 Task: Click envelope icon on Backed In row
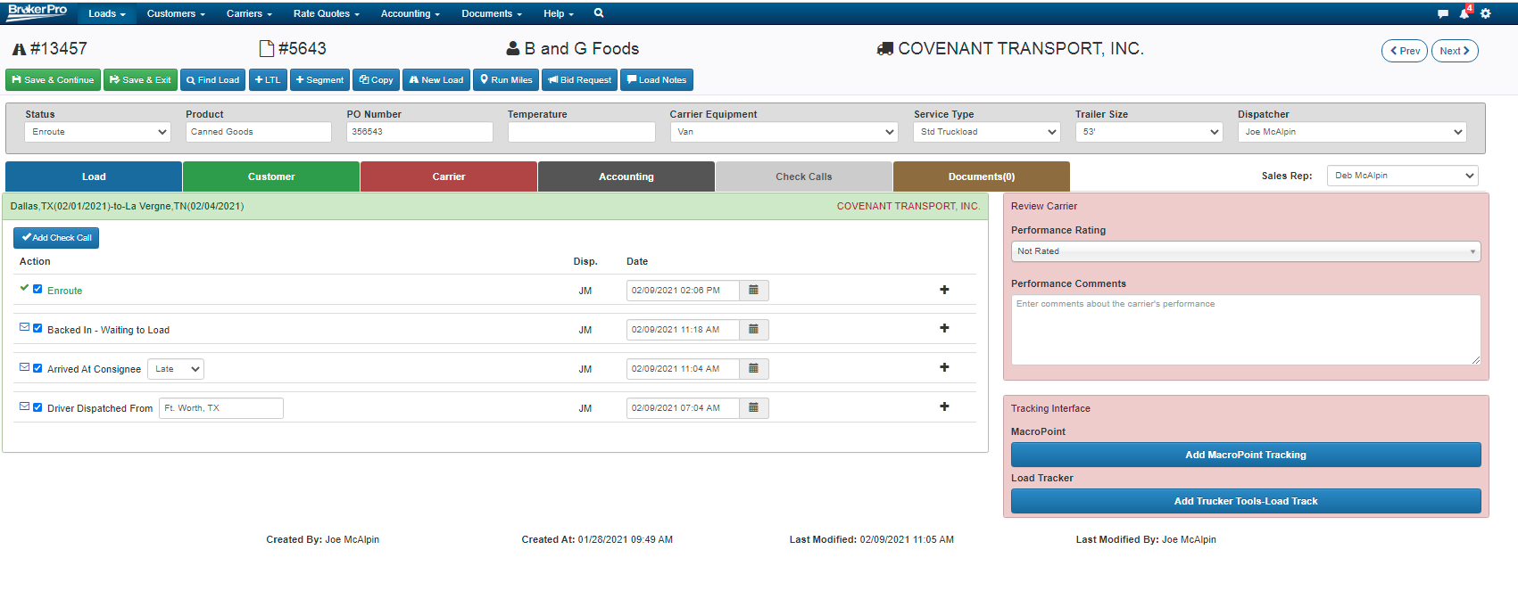(24, 327)
